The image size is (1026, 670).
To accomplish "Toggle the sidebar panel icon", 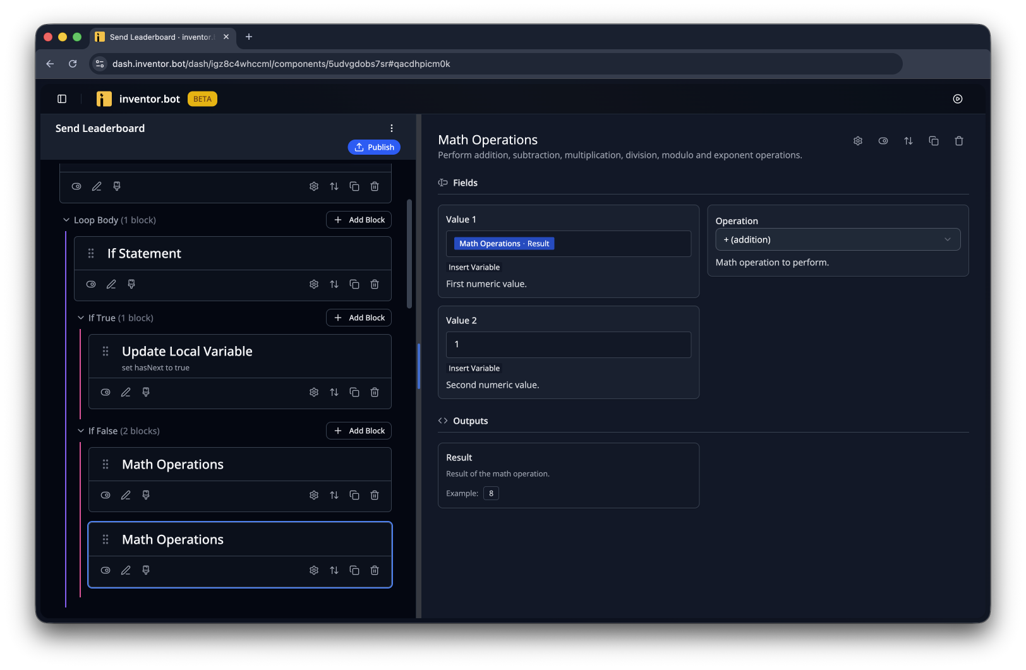I will pos(62,99).
